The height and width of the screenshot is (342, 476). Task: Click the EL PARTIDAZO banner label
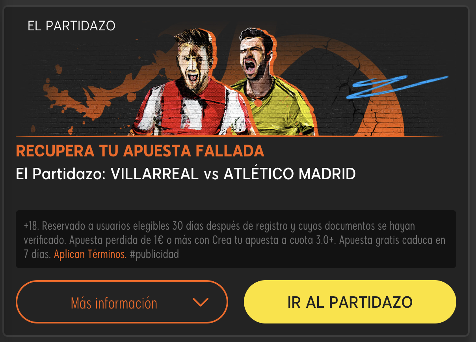click(71, 26)
